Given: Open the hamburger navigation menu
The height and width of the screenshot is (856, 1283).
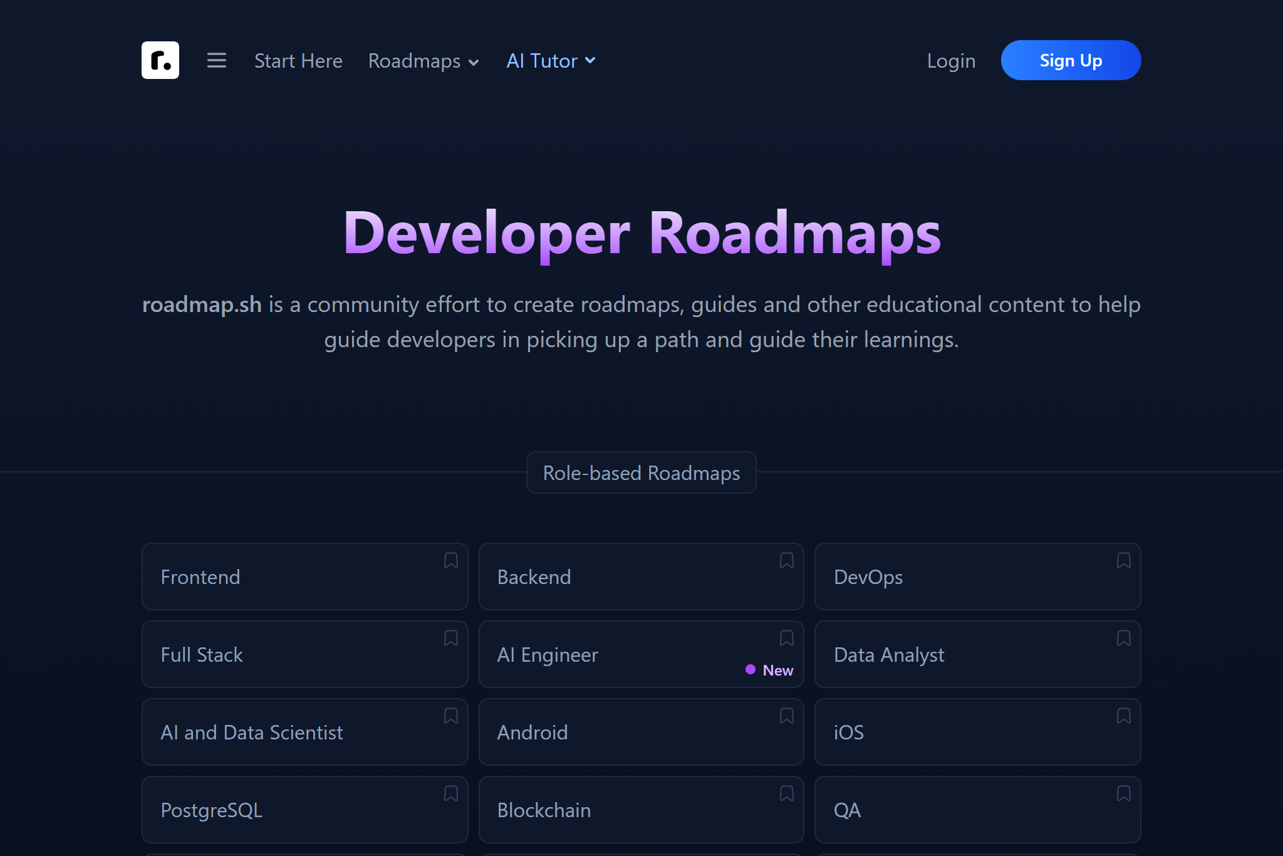Looking at the screenshot, I should click(217, 60).
